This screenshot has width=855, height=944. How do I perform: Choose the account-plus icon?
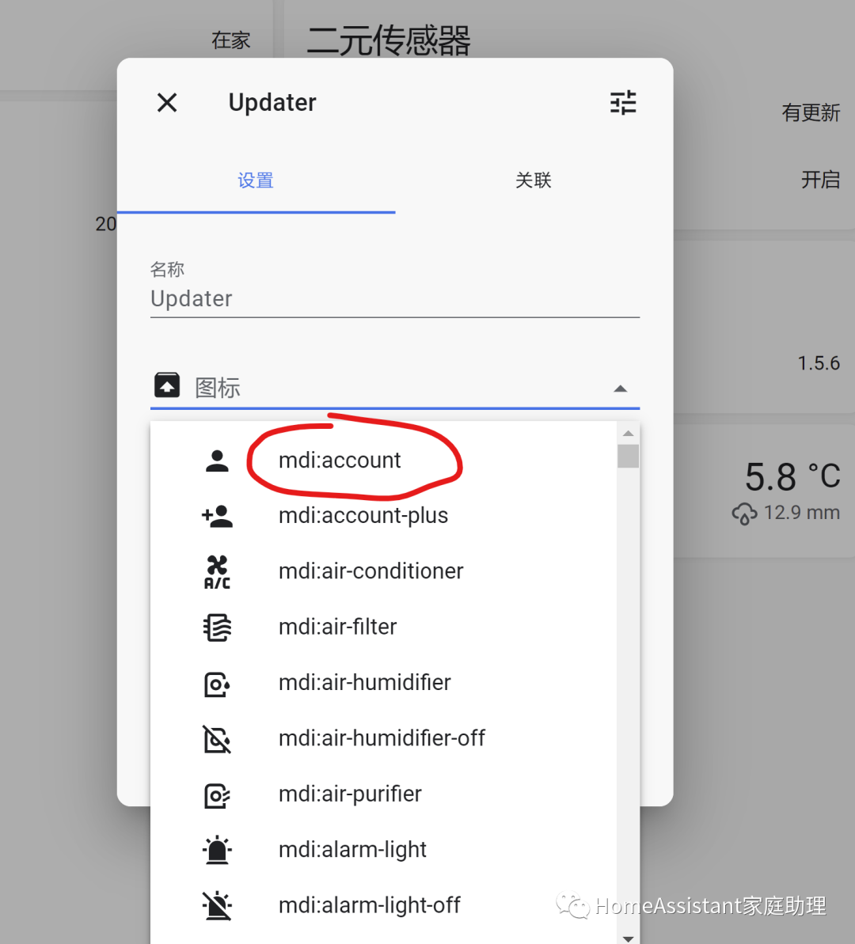(217, 516)
